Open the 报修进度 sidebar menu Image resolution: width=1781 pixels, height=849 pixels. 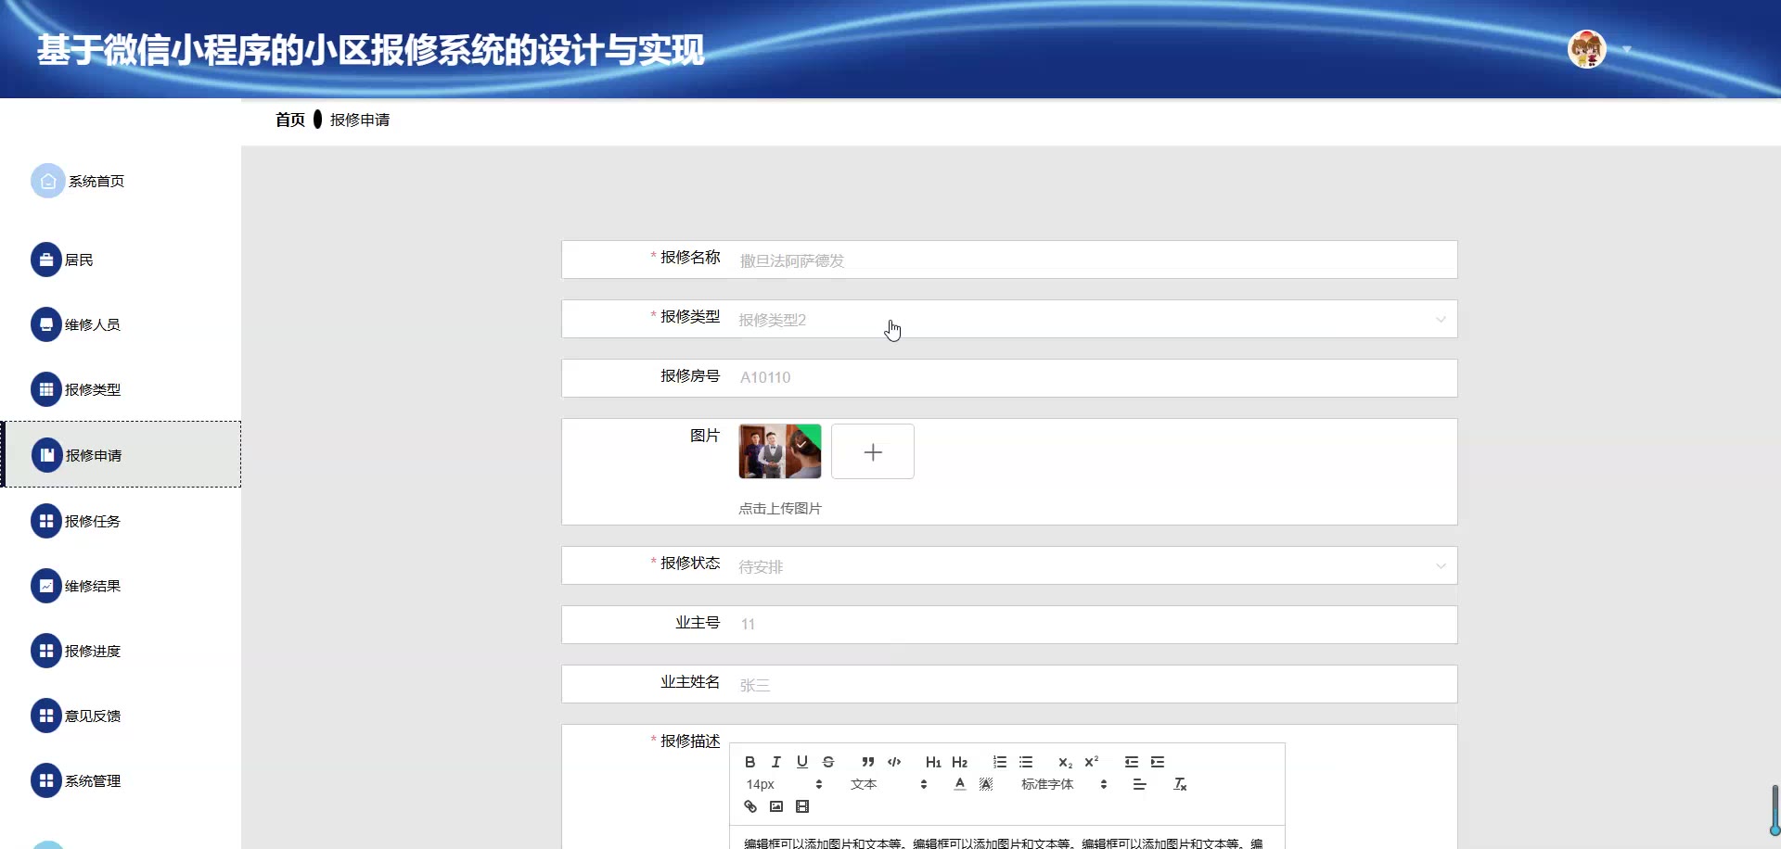point(76,651)
